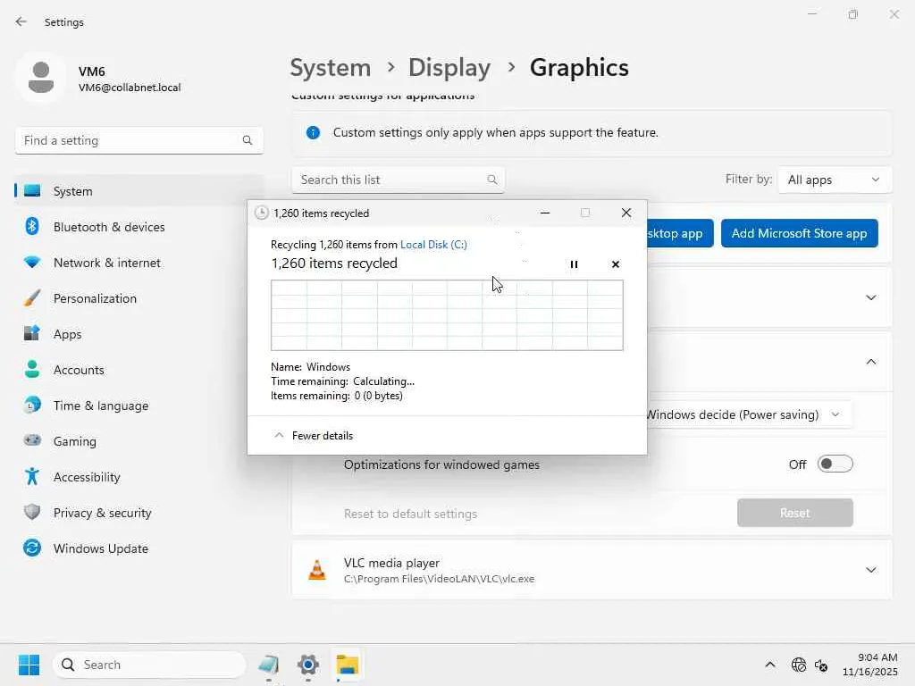Image resolution: width=915 pixels, height=686 pixels.
Task: Click the Apps icon in sidebar
Action: click(32, 334)
